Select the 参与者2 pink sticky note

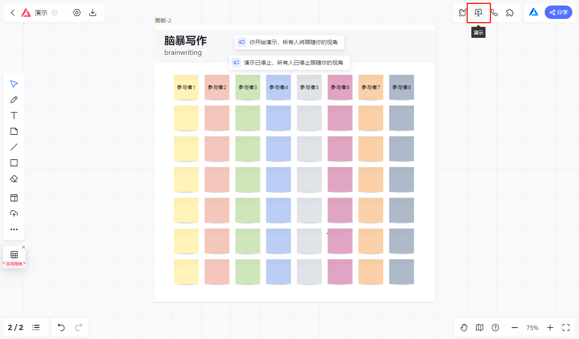217,87
